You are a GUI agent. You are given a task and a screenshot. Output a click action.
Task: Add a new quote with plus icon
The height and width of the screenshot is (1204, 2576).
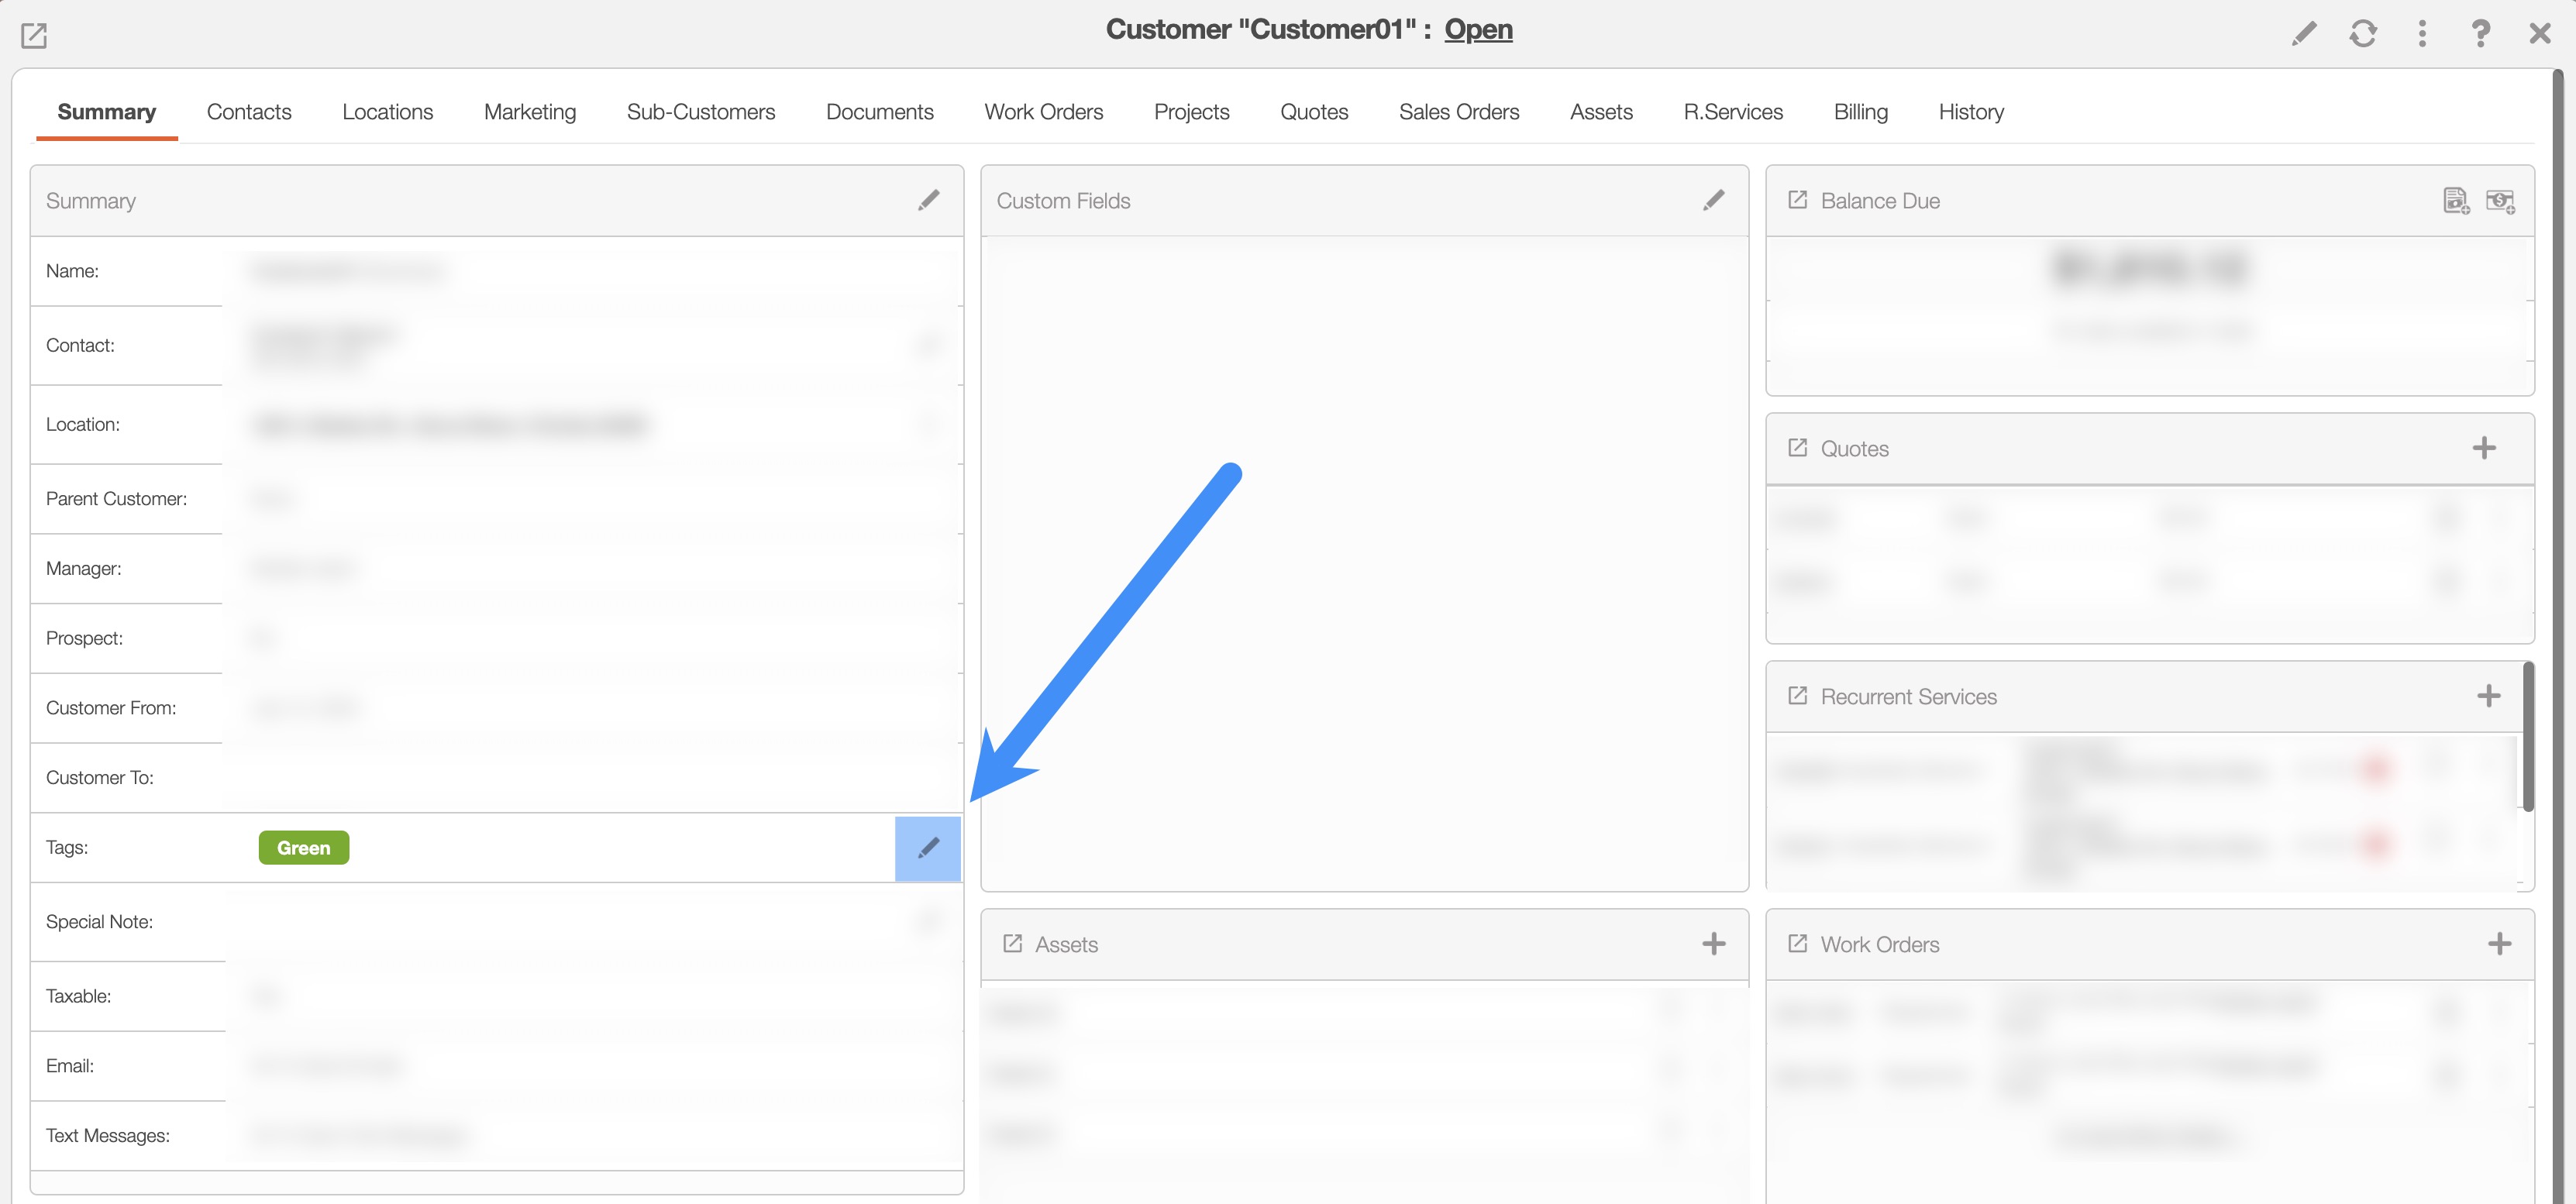2484,448
